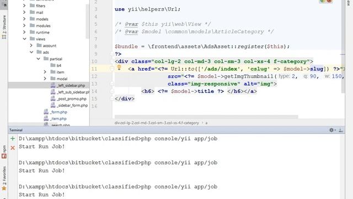353x199 pixels.
Task: Expand the filters folder
Action: point(24,6)
